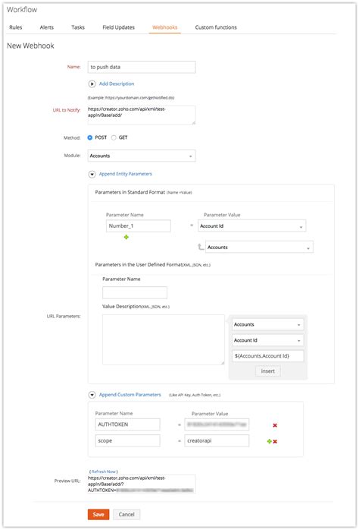This screenshot has width=359, height=530.
Task: Select the GET method radio button
Action: click(114, 137)
